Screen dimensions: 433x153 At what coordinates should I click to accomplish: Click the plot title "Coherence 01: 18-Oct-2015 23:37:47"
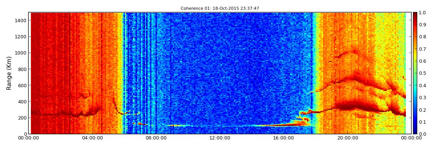tap(220, 9)
